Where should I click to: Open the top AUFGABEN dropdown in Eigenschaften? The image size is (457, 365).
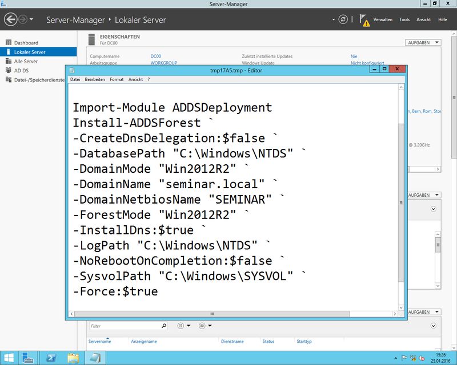coord(423,43)
